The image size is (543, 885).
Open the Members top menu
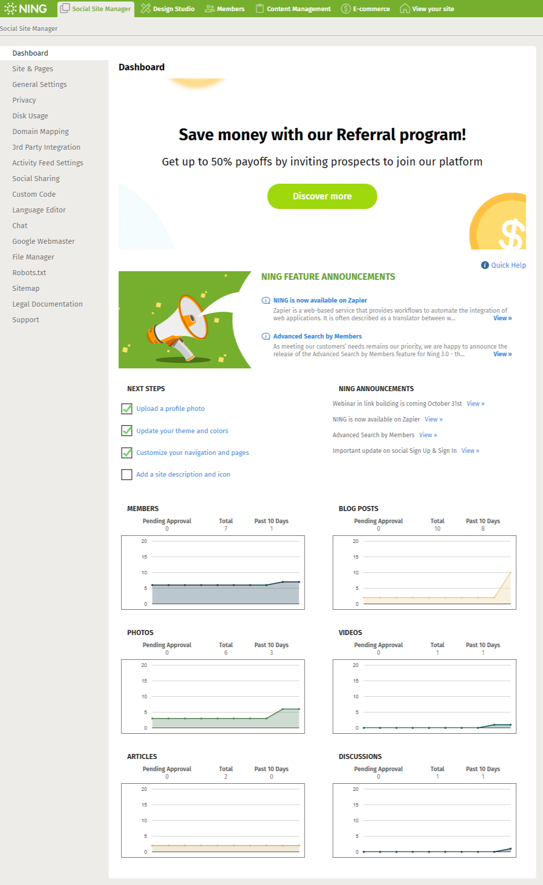click(x=225, y=9)
